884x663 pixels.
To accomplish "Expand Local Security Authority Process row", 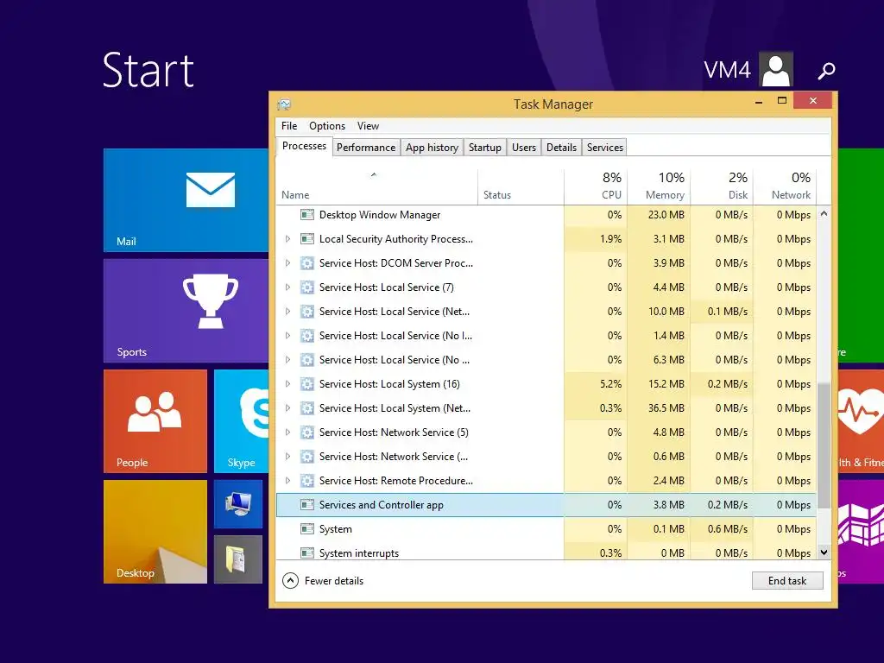I will [287, 239].
